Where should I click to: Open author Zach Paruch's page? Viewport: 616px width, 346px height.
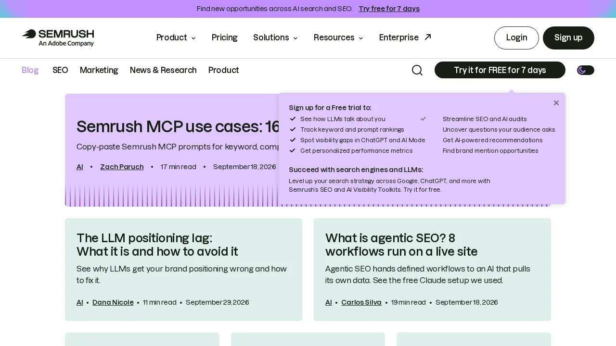click(122, 167)
